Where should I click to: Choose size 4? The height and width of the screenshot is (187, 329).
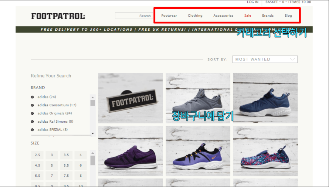coord(81,155)
